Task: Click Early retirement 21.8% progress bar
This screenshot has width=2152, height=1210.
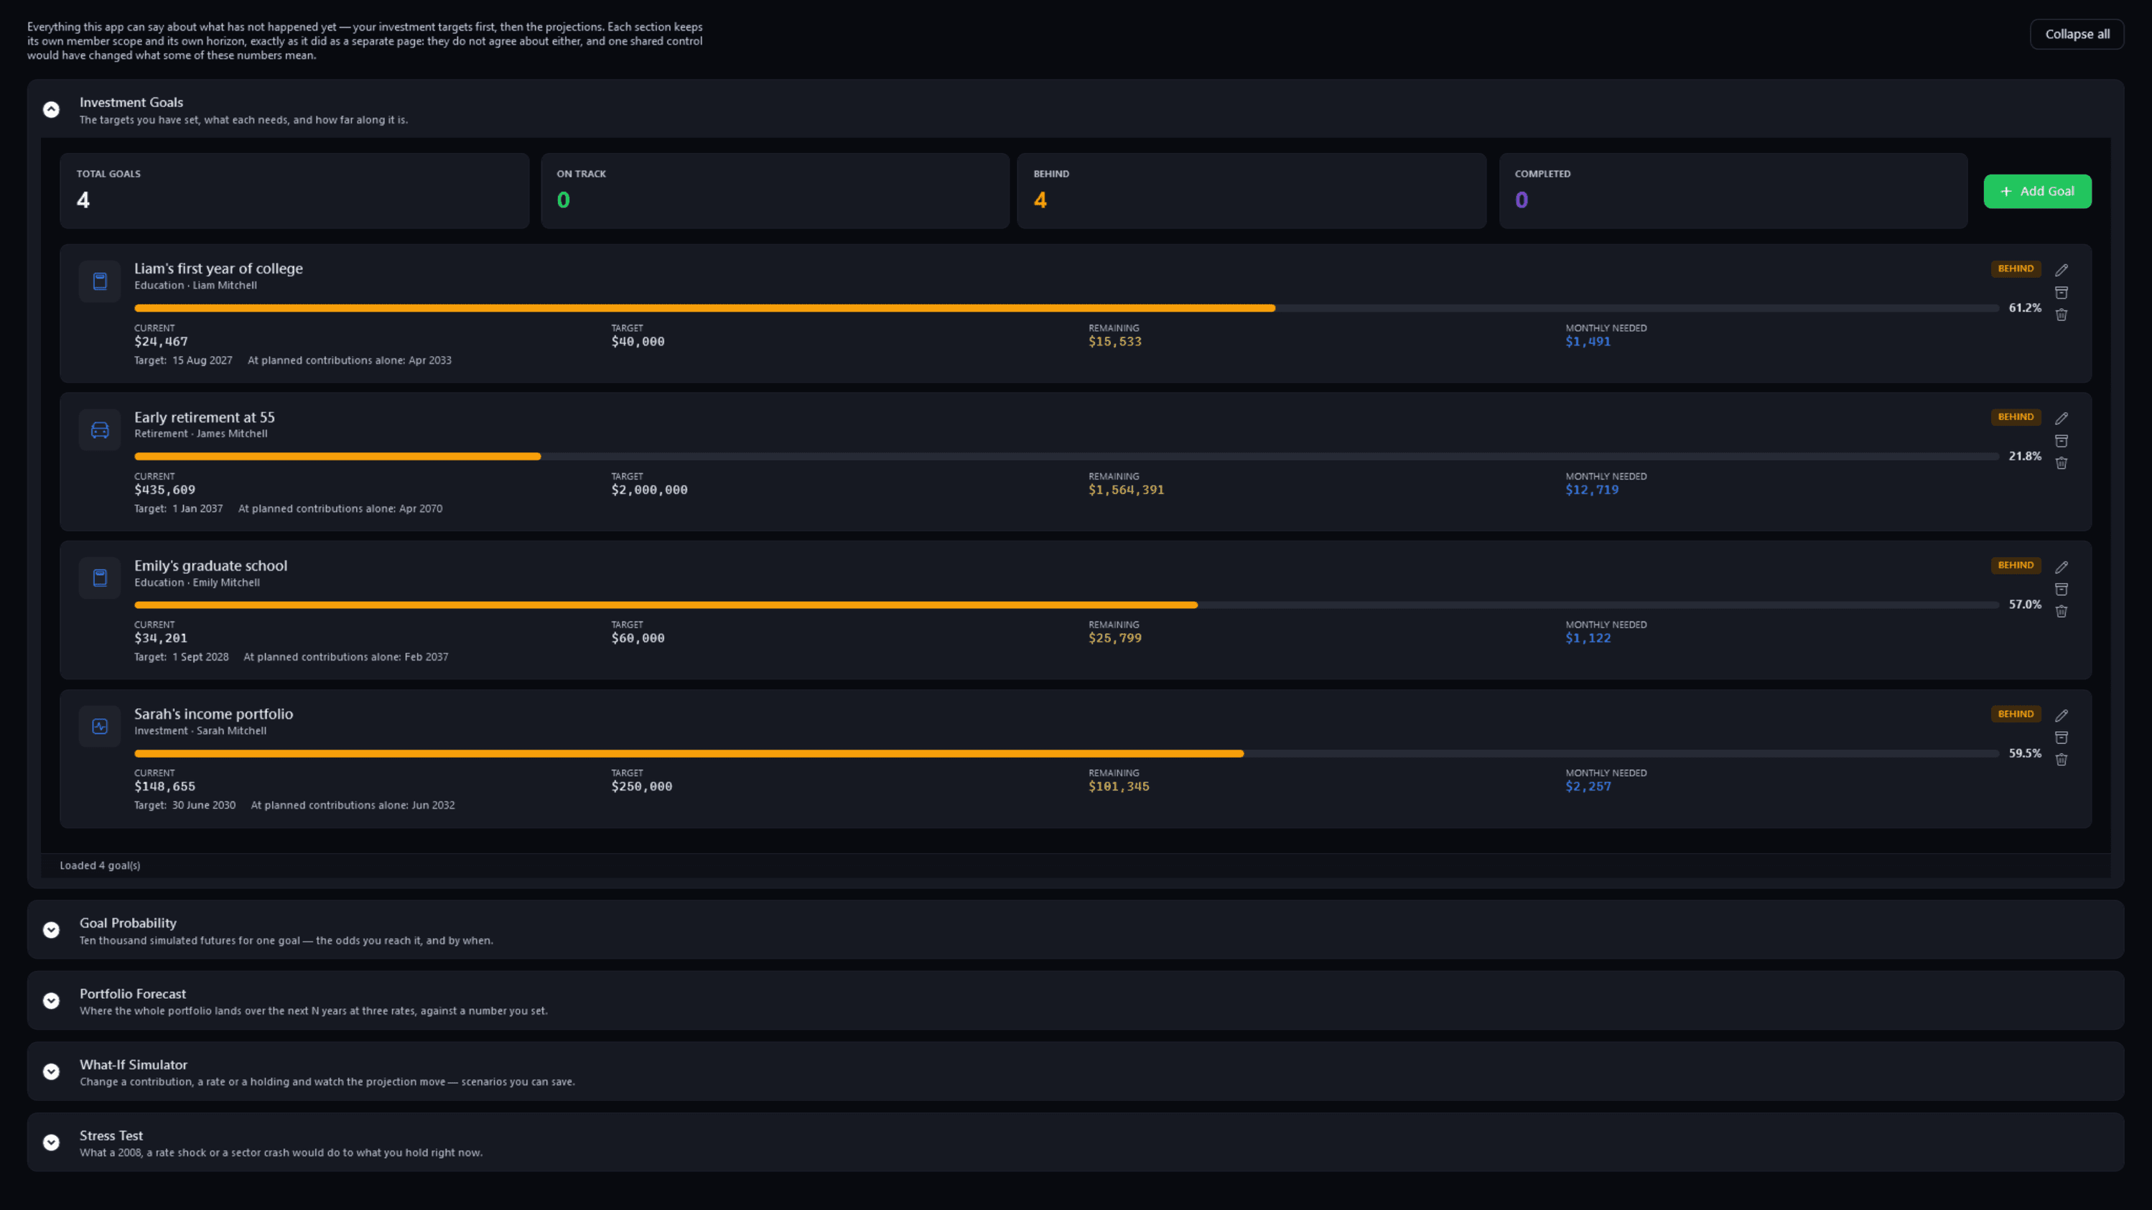Action: pos(1067,456)
